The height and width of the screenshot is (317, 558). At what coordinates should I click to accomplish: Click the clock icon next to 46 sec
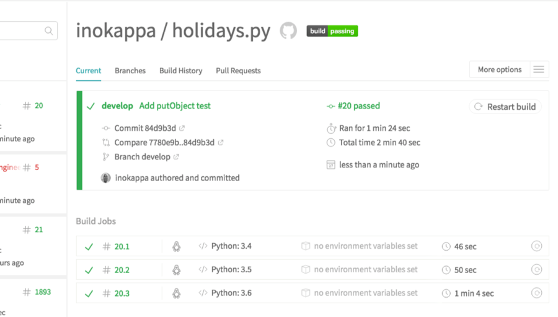(x=446, y=246)
